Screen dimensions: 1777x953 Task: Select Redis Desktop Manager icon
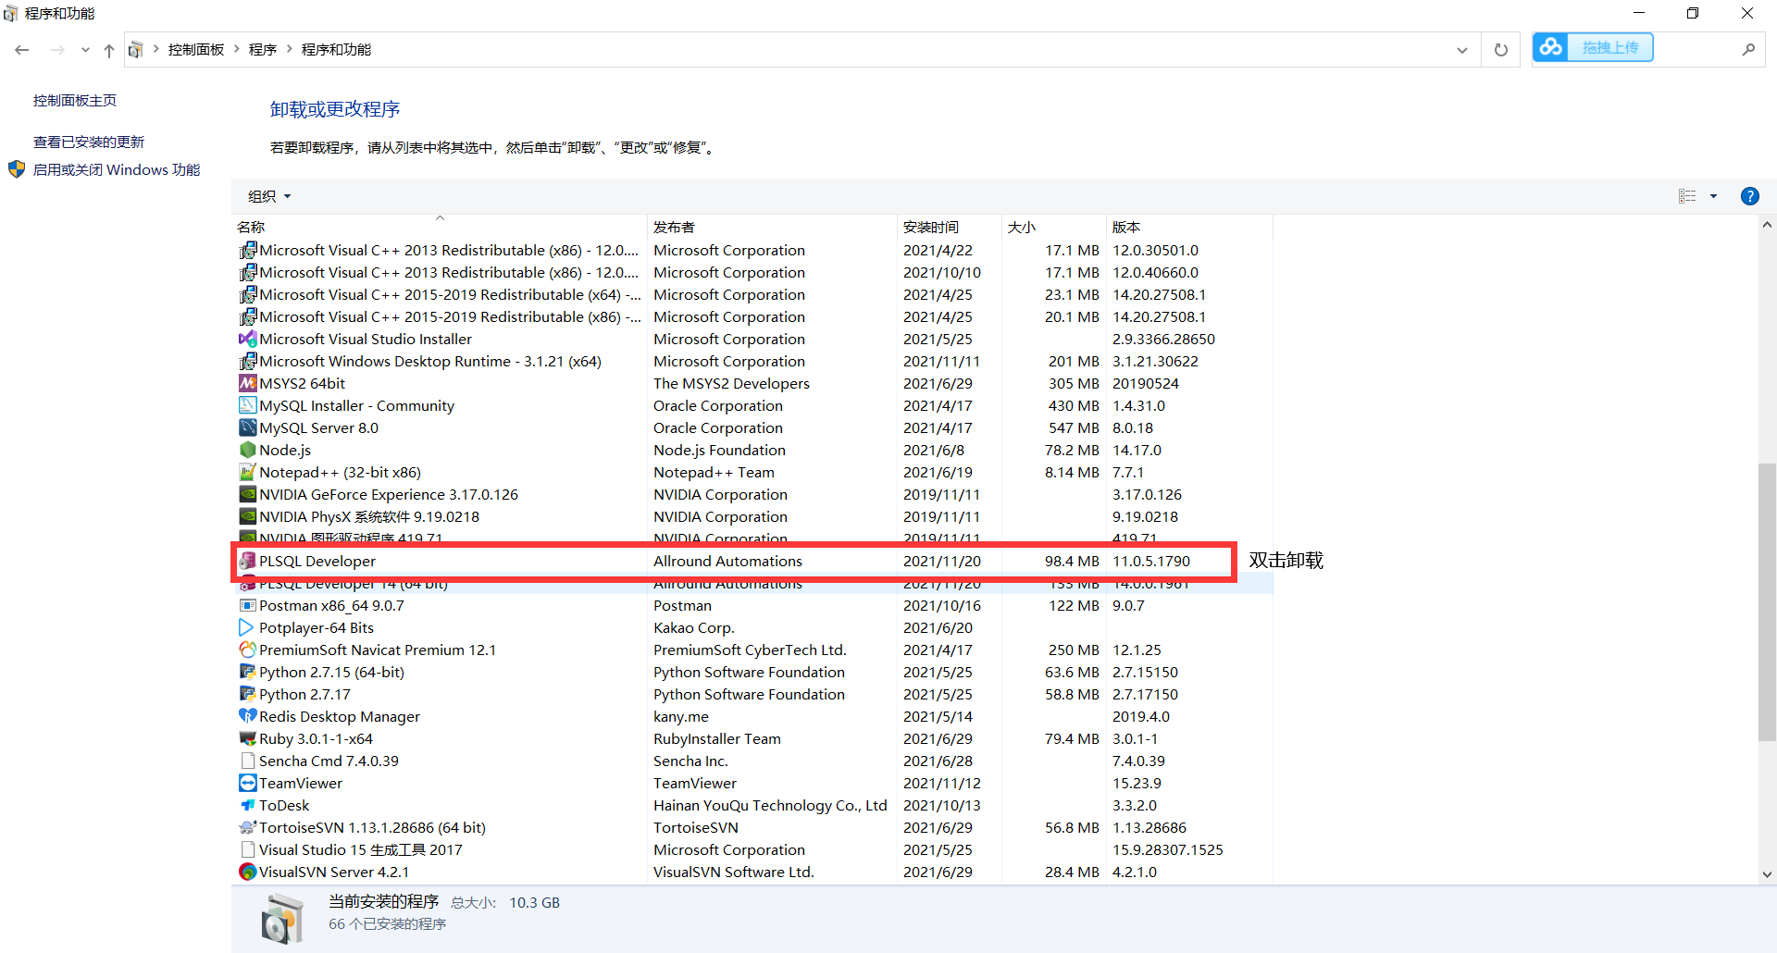click(x=247, y=716)
